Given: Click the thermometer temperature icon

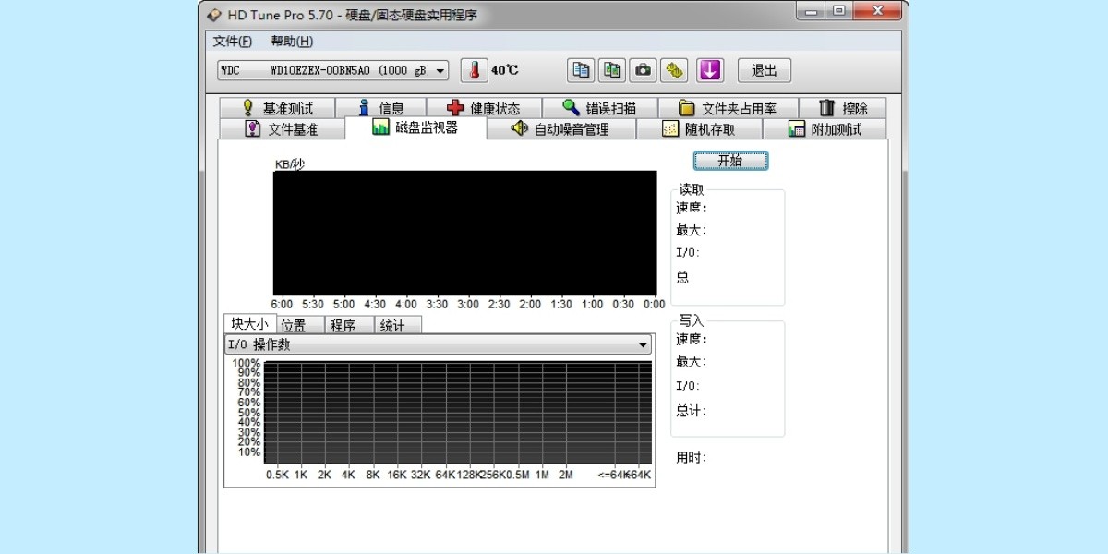Looking at the screenshot, I should click(x=473, y=70).
